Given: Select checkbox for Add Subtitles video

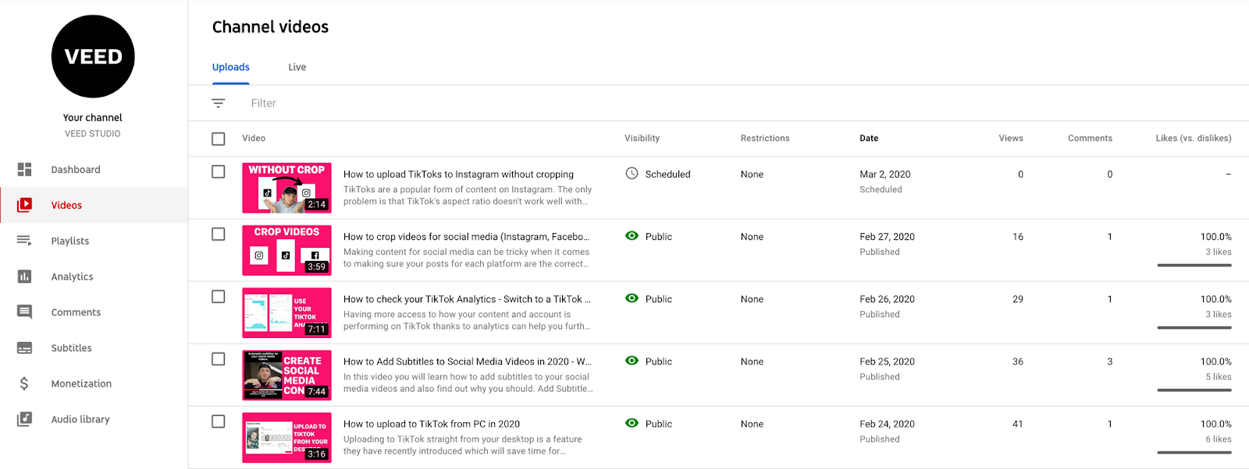Looking at the screenshot, I should point(219,358).
